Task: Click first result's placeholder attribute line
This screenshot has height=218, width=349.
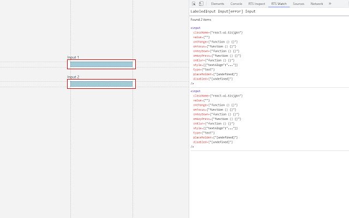Action: 215,74
